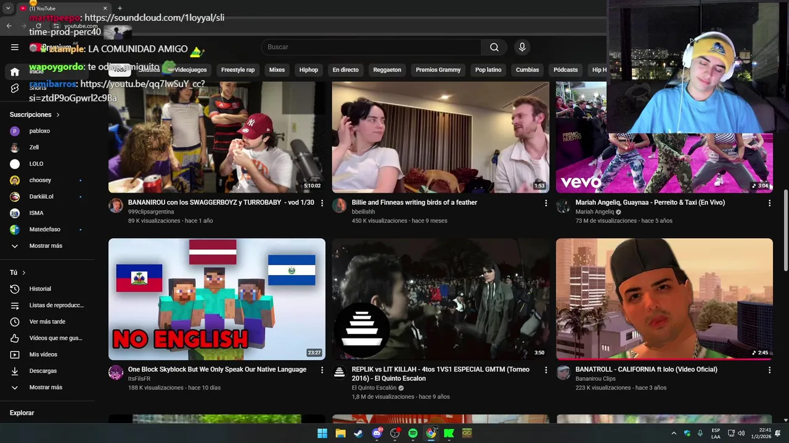Show hidden system tray icons
The width and height of the screenshot is (789, 443).
(674, 433)
